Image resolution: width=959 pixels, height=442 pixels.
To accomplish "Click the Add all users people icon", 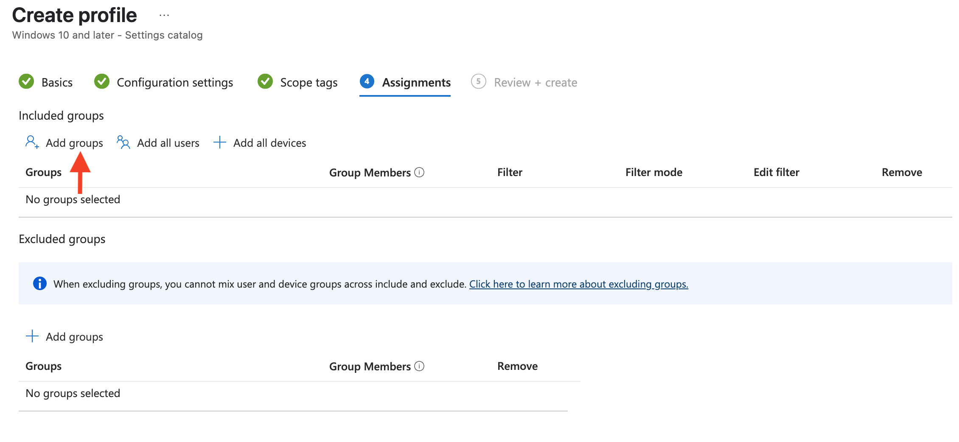I will pyautogui.click(x=123, y=142).
